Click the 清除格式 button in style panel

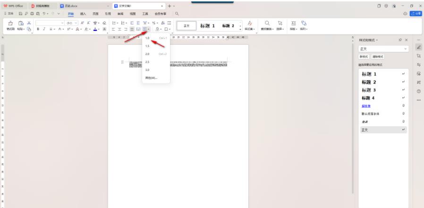378,57
